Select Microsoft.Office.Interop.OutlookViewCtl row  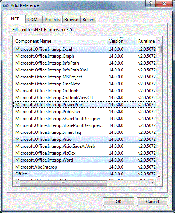coord(84,98)
